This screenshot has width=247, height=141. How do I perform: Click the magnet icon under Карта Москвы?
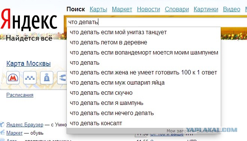click(62, 77)
